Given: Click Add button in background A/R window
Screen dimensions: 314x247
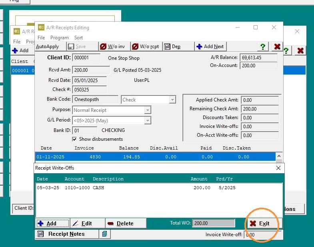Looking at the screenshot, I should click(22, 51).
